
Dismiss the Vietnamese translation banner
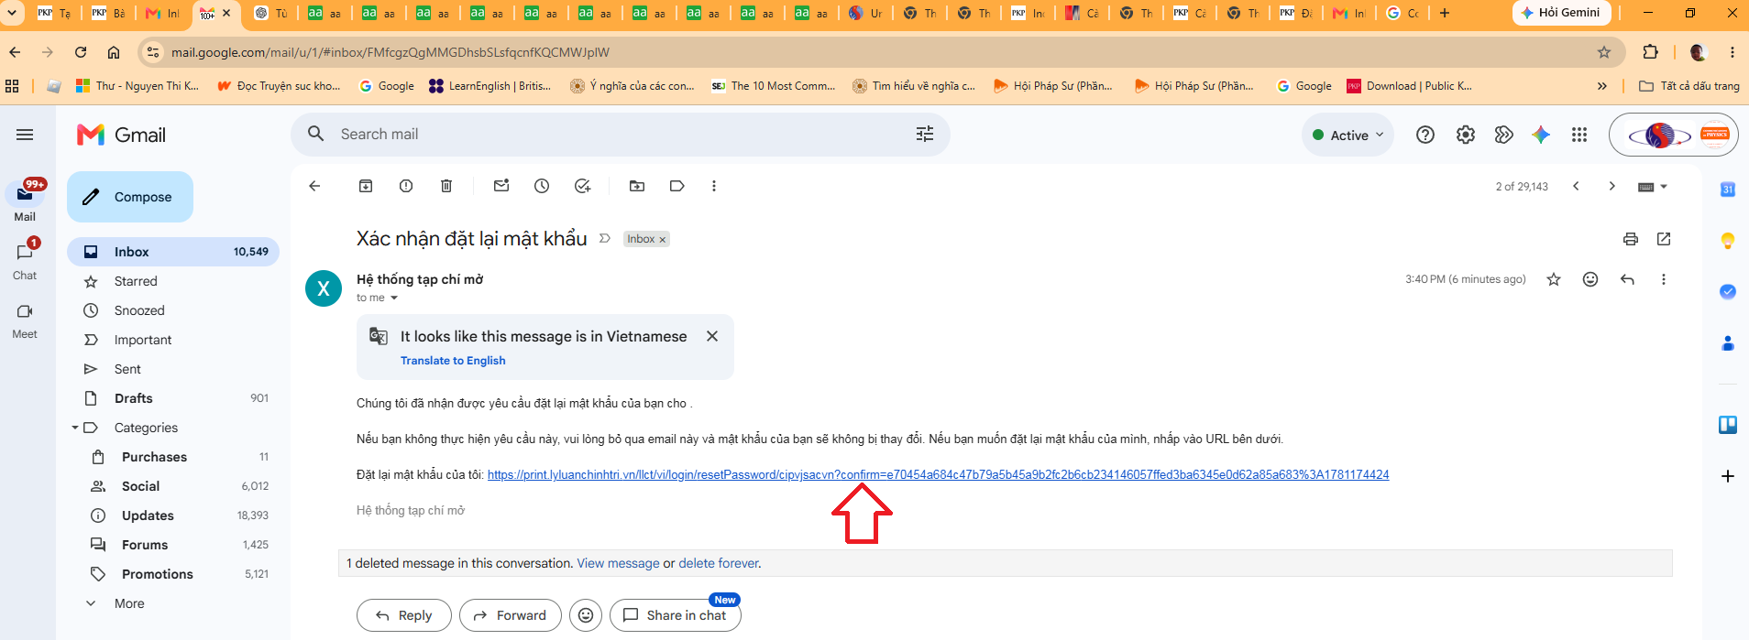tap(712, 336)
